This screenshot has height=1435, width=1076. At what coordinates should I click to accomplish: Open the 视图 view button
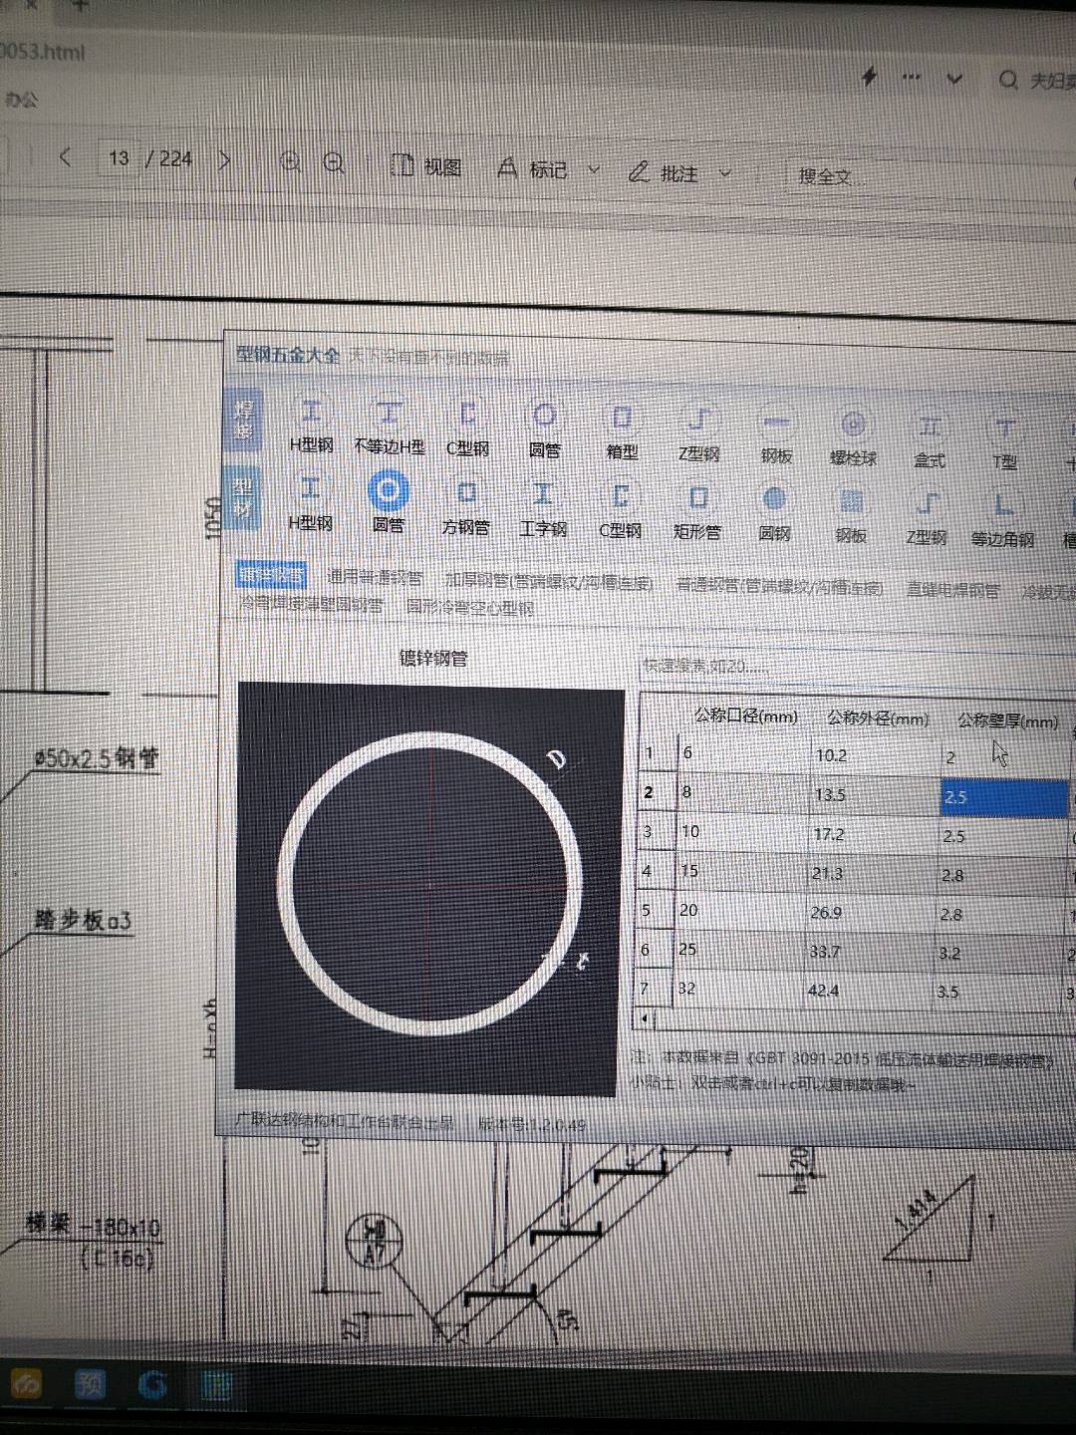click(425, 166)
